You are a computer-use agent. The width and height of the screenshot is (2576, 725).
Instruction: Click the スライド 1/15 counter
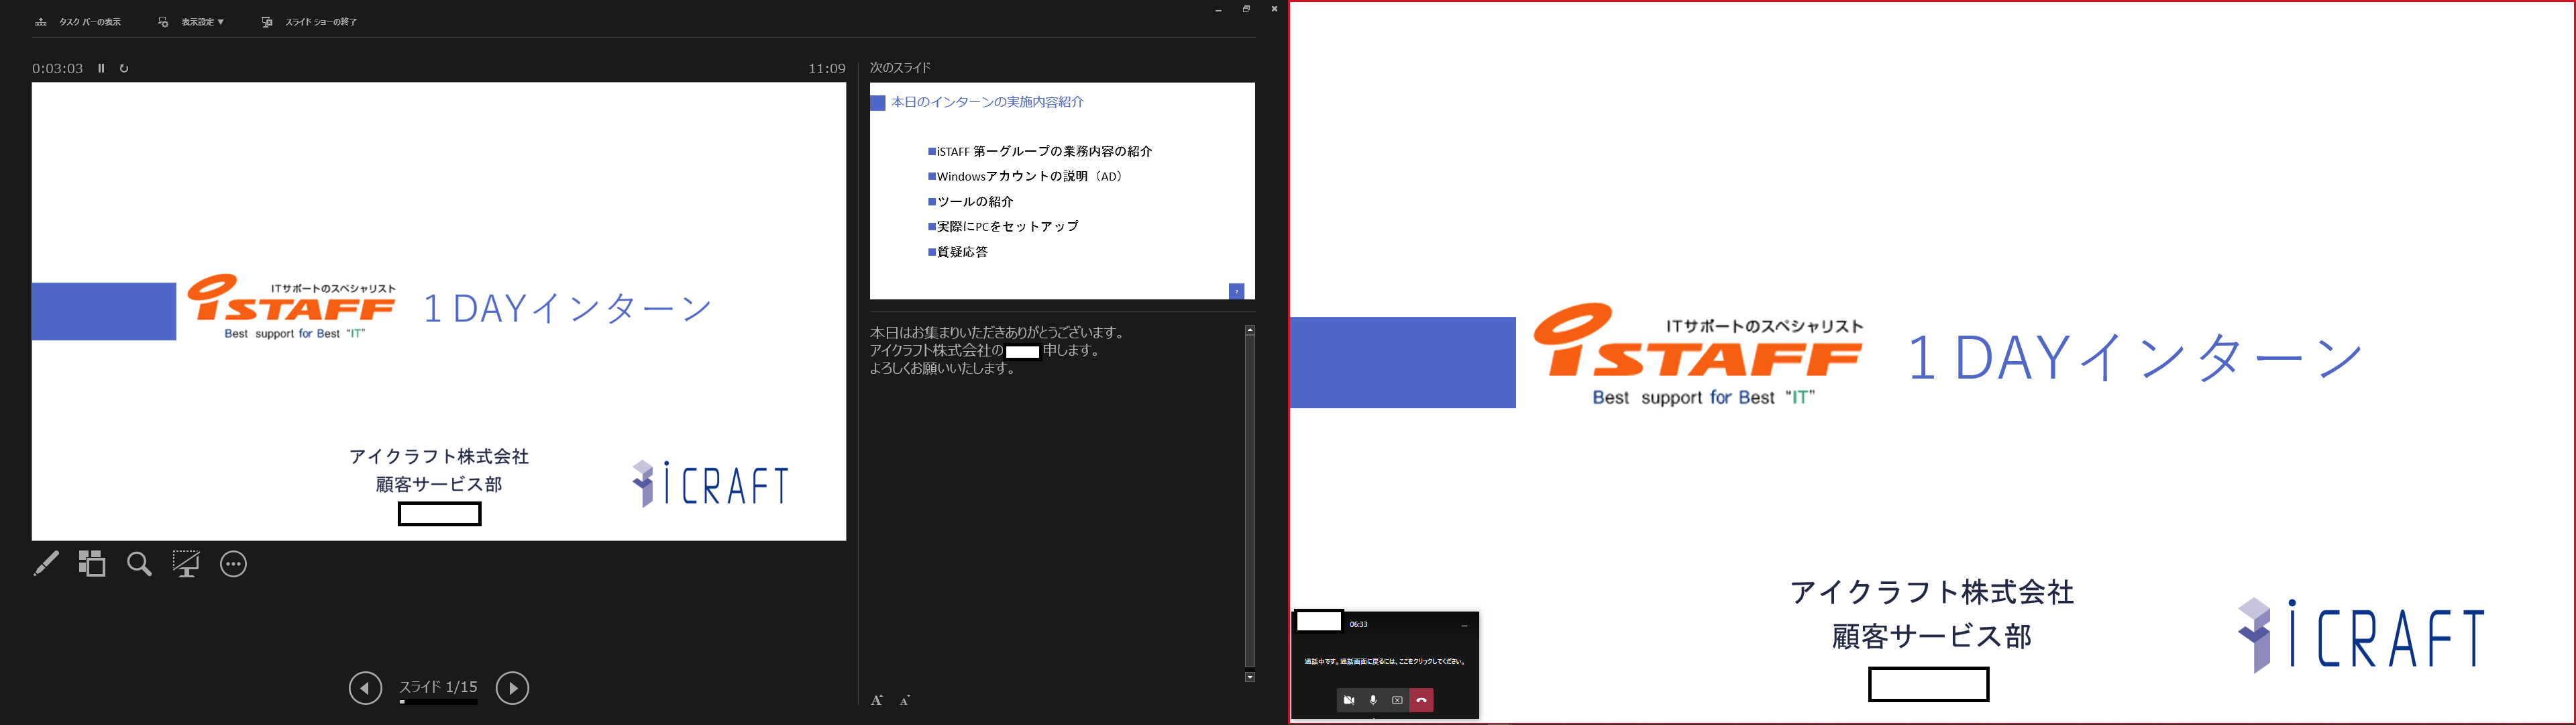pos(438,687)
